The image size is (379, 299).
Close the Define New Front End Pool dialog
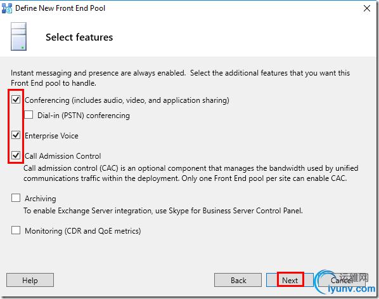coord(367,8)
